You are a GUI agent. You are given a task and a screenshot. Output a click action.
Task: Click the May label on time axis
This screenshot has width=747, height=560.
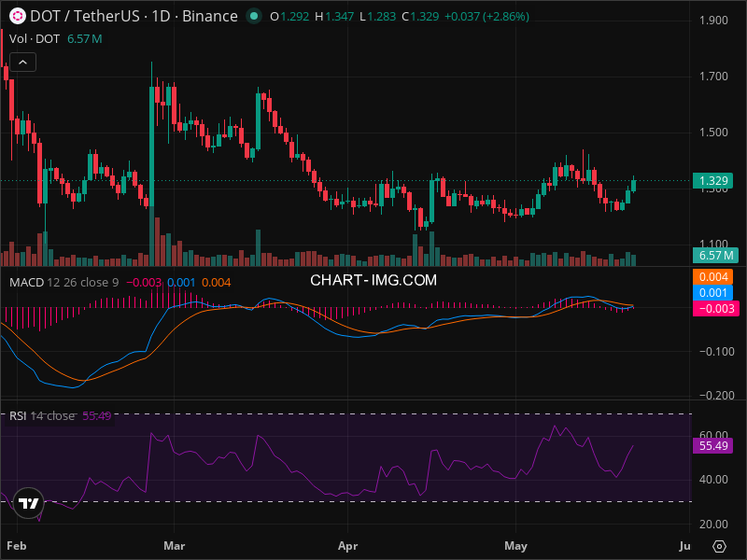(516, 546)
